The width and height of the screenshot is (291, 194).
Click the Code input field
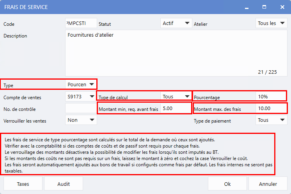click(x=81, y=23)
